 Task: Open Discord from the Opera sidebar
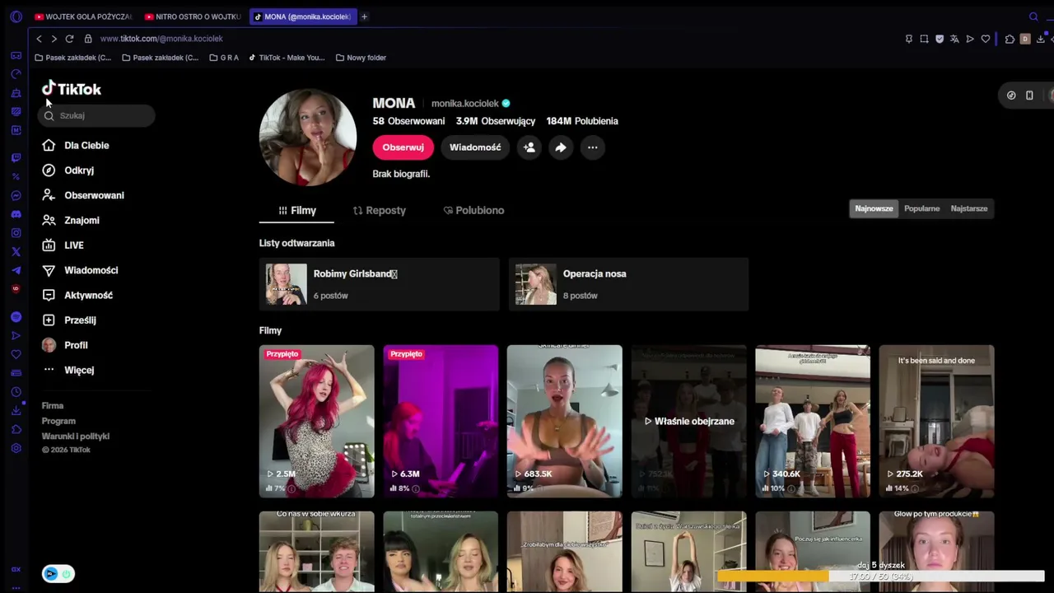[16, 214]
